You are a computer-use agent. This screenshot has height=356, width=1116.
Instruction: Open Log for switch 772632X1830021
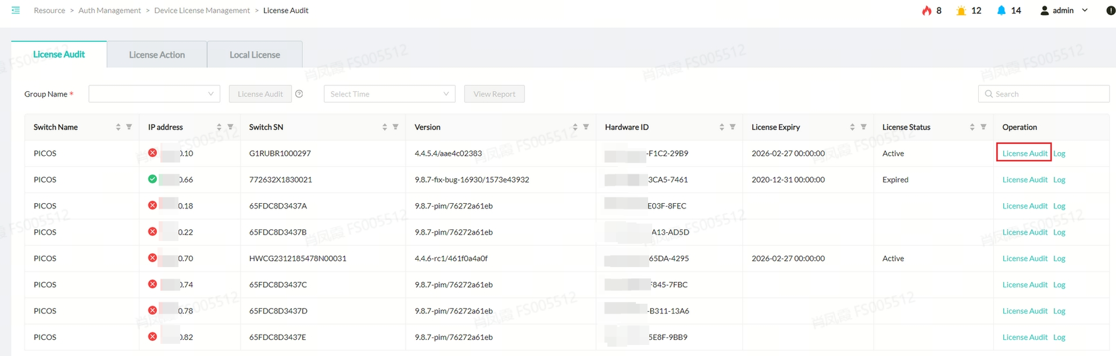pyautogui.click(x=1059, y=180)
